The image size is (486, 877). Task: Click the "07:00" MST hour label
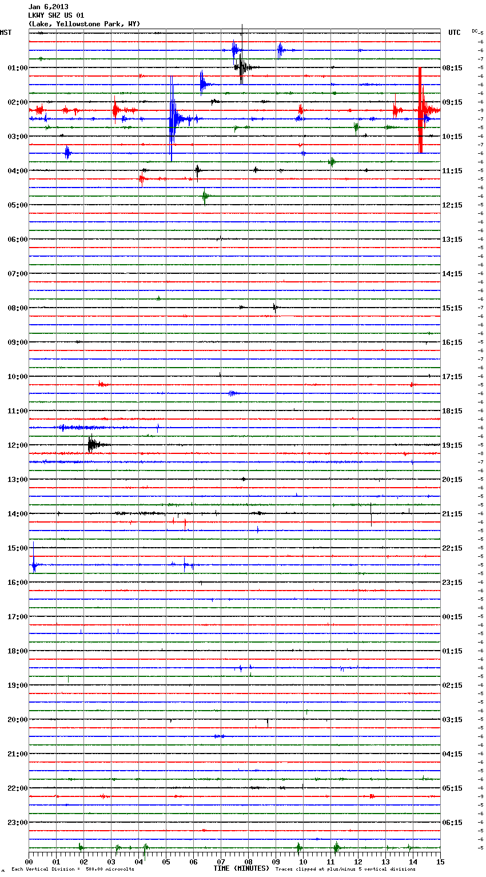pyautogui.click(x=18, y=273)
